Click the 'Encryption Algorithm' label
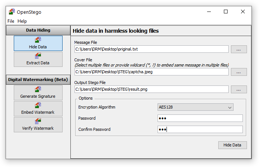This screenshot has height=168, width=260. click(97, 107)
